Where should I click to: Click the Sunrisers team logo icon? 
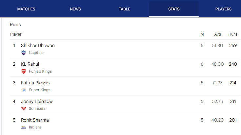click(24, 109)
